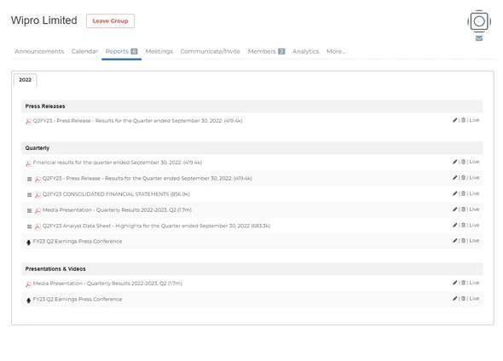Select the Reports tab
This screenshot has height=361, width=503.
click(121, 51)
